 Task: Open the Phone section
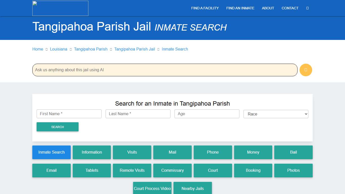coord(213,152)
